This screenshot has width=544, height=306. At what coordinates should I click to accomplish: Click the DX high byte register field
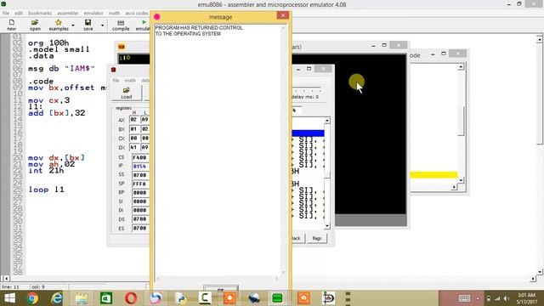tap(134, 147)
